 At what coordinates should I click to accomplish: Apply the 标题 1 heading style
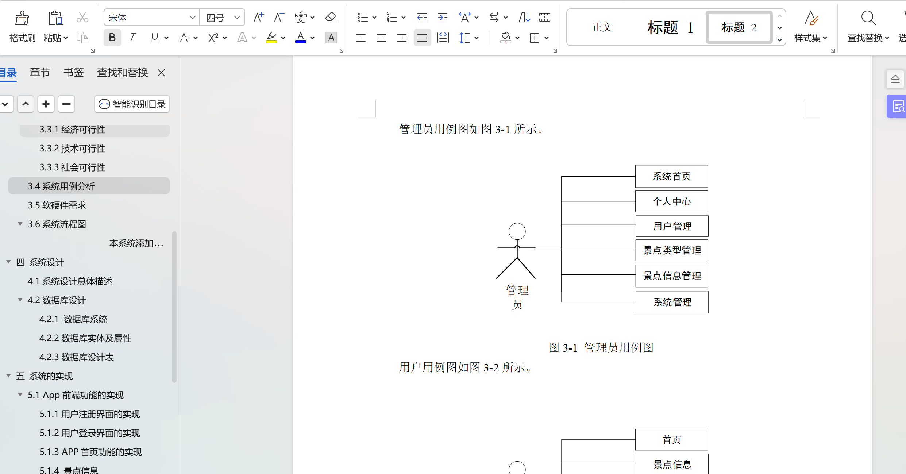coord(671,27)
